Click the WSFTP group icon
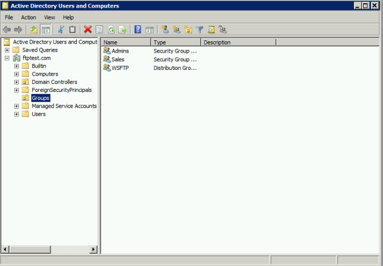383x266 pixels. pos(107,68)
